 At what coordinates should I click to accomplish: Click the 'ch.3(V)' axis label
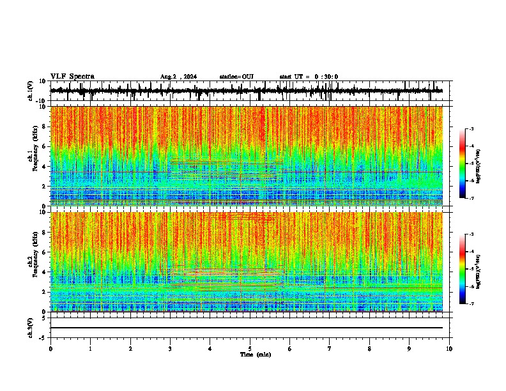[31, 328]
